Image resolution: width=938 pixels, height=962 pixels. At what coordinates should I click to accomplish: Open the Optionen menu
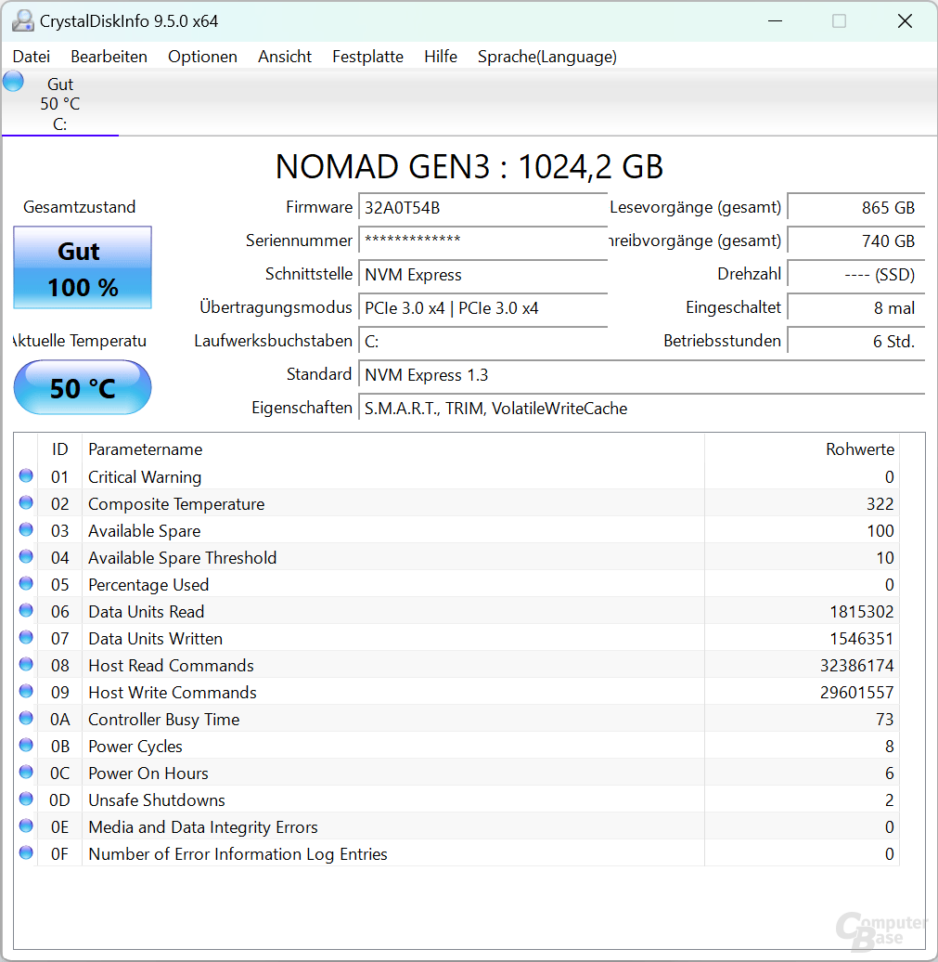(x=202, y=57)
